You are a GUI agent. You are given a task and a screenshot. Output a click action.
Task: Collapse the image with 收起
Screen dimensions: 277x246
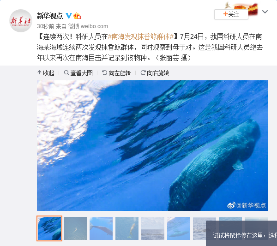point(46,73)
